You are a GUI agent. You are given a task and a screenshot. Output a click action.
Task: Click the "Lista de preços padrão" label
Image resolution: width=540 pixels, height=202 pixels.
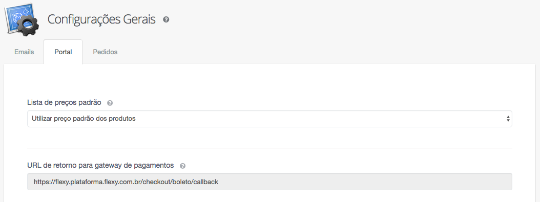click(64, 102)
